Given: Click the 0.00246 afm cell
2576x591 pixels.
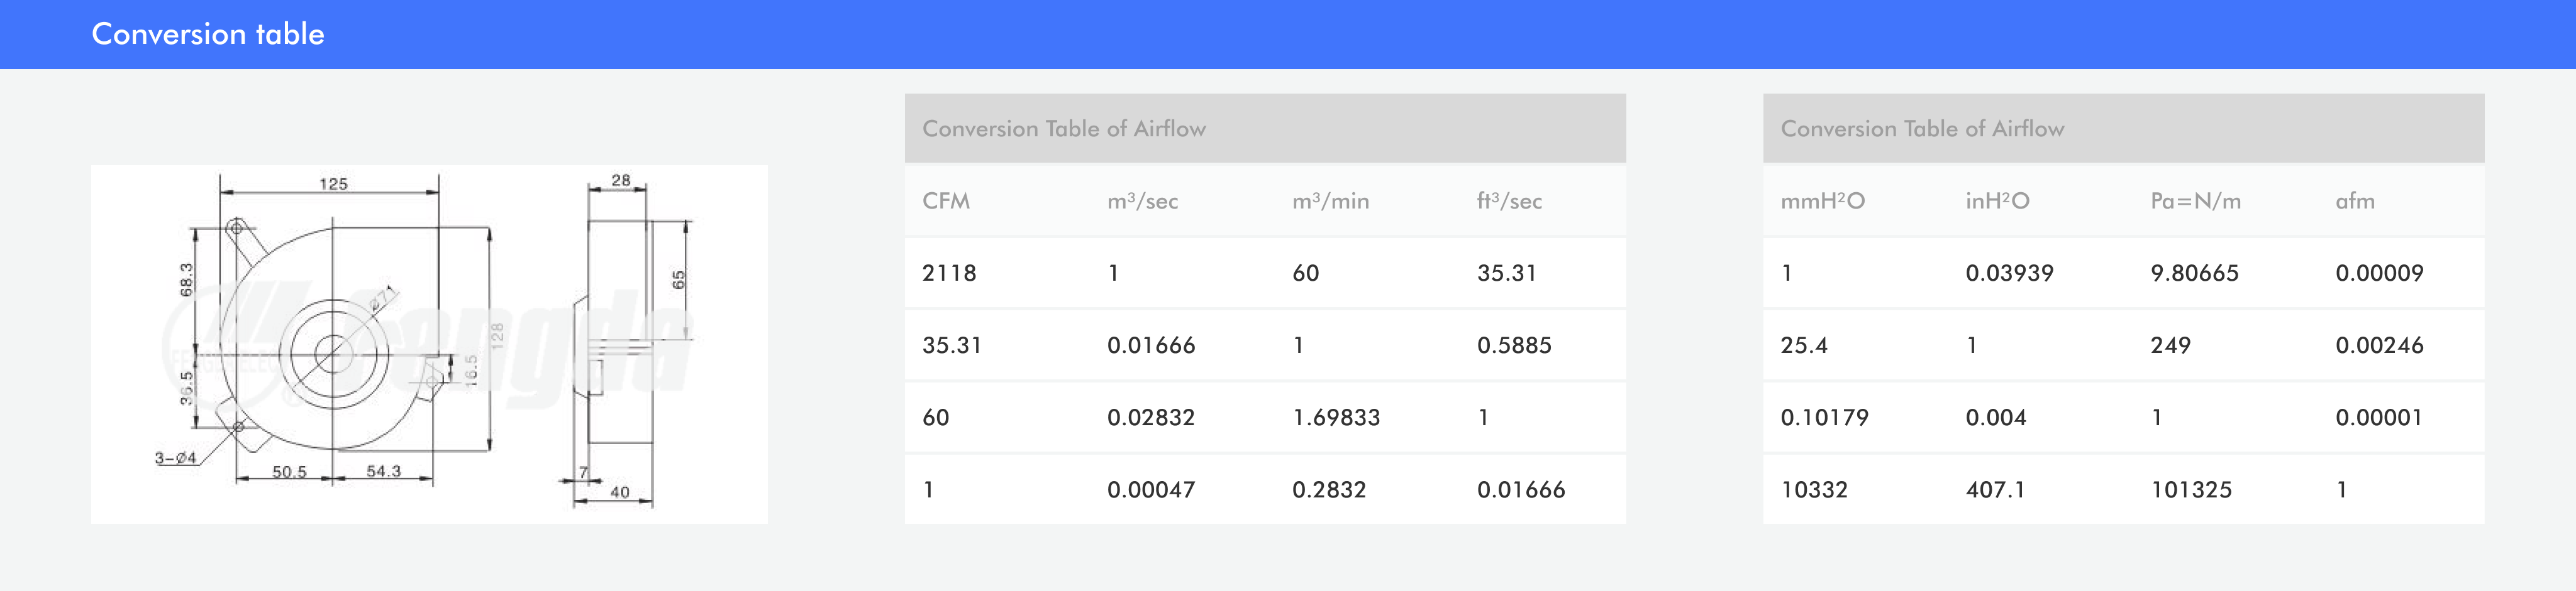Looking at the screenshot, I should (2379, 345).
